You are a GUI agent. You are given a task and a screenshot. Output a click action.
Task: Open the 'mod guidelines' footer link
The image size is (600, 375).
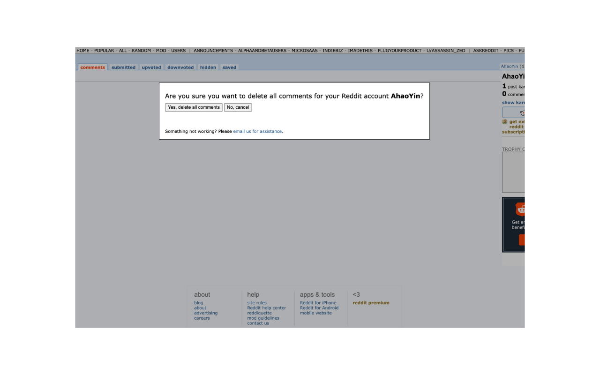pos(263,318)
